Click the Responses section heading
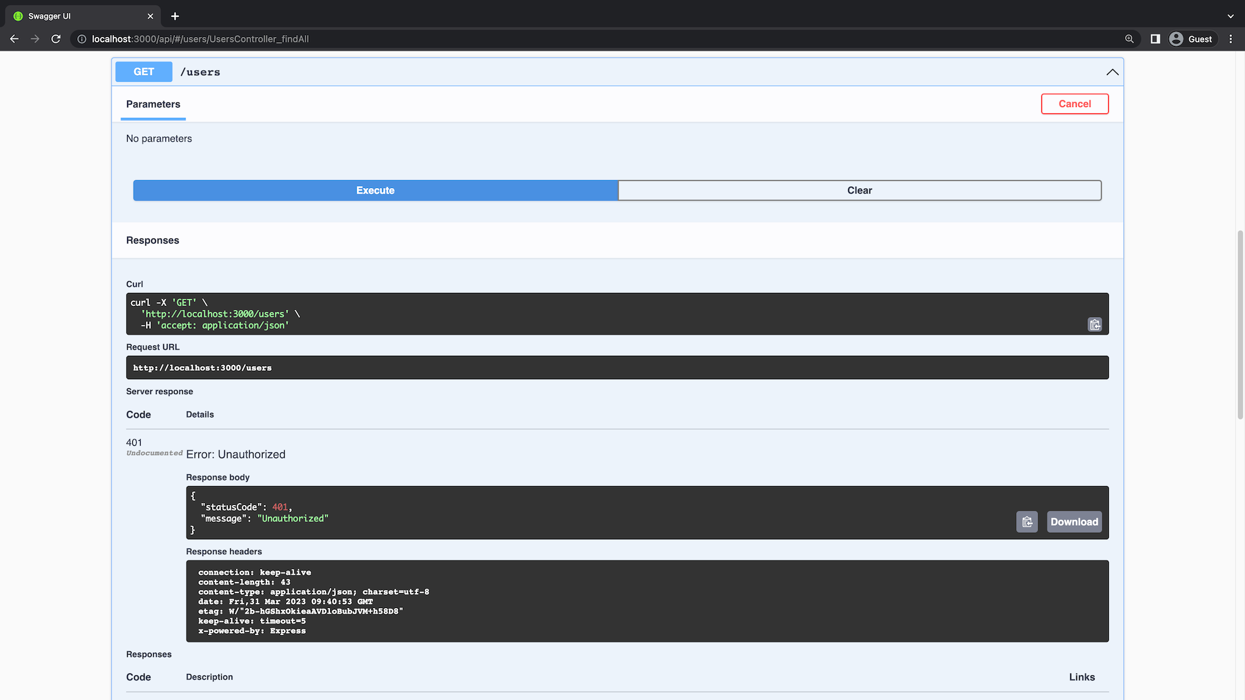Screen dimensions: 1245x700 153,240
